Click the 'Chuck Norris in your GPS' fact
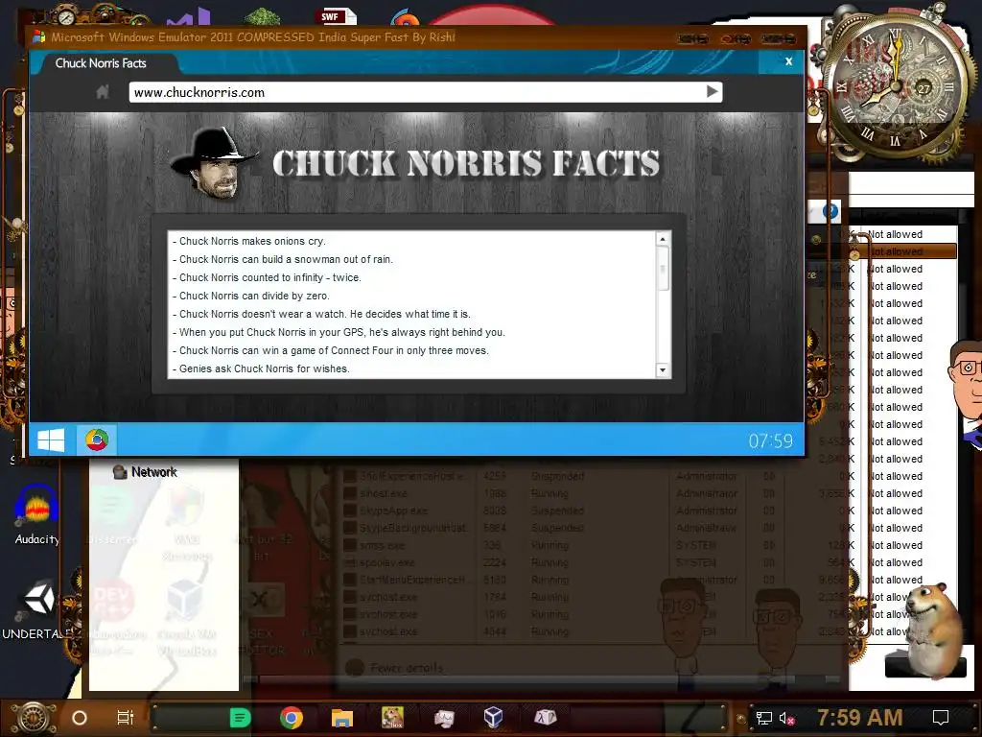This screenshot has height=737, width=982. pyautogui.click(x=339, y=332)
